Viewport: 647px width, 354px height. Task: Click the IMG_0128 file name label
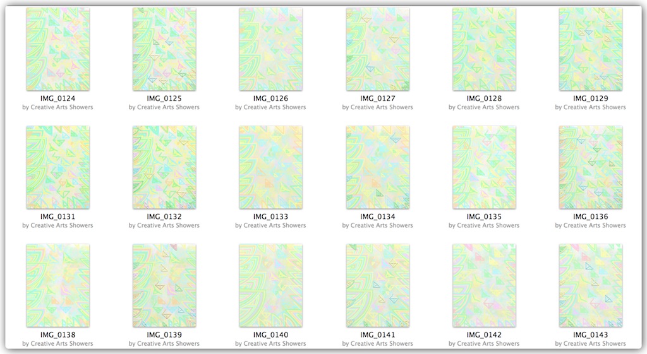(484, 98)
